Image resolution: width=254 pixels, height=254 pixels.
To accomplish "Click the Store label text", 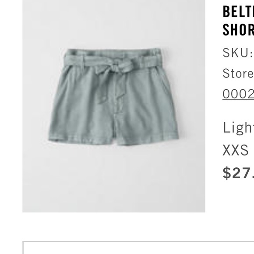I will (x=238, y=73).
